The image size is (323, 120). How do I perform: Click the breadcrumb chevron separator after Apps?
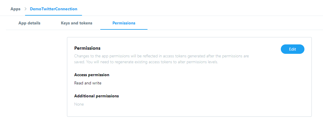pos(25,9)
